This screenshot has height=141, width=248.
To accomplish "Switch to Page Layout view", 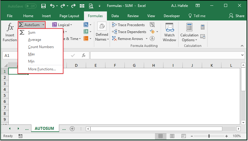I will (x=172, y=136).
